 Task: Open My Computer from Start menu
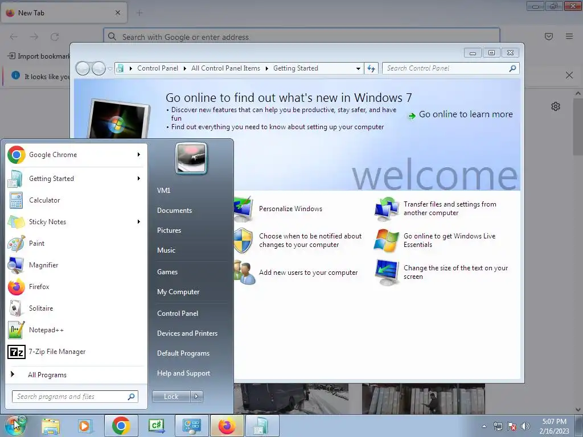178,292
